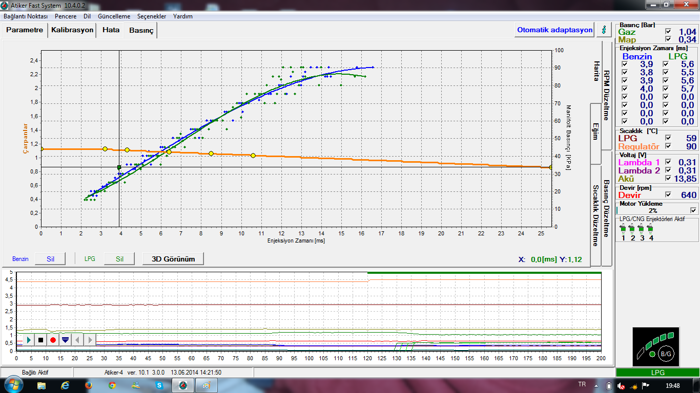Click injector 2 icon in Enjektörleri Aktif

(x=632, y=229)
